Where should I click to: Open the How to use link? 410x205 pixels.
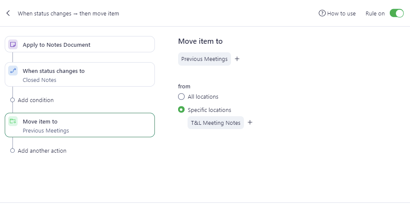(x=341, y=13)
